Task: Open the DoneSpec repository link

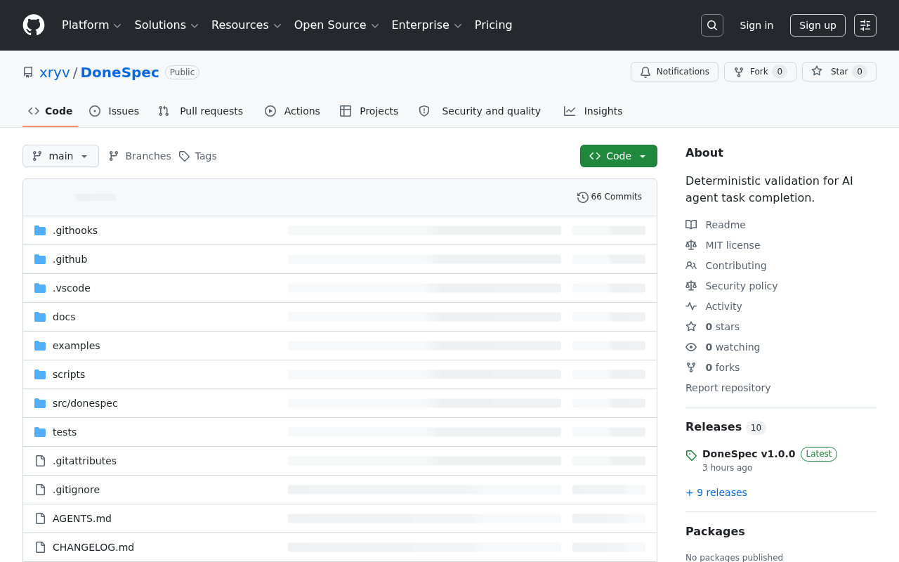Action: tap(120, 72)
